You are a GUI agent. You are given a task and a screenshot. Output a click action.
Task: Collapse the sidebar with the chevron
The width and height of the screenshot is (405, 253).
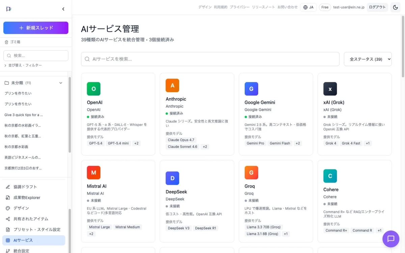point(63,9)
